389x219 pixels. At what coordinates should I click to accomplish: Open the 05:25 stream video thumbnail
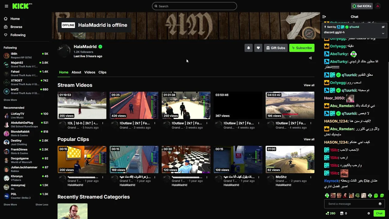(x=134, y=105)
